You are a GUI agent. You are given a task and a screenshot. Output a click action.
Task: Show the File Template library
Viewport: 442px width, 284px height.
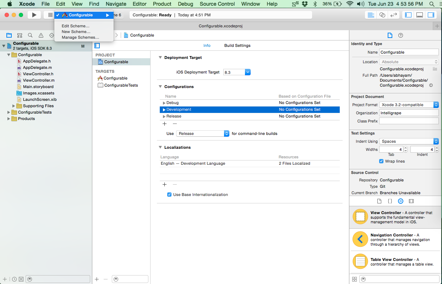tap(379, 201)
